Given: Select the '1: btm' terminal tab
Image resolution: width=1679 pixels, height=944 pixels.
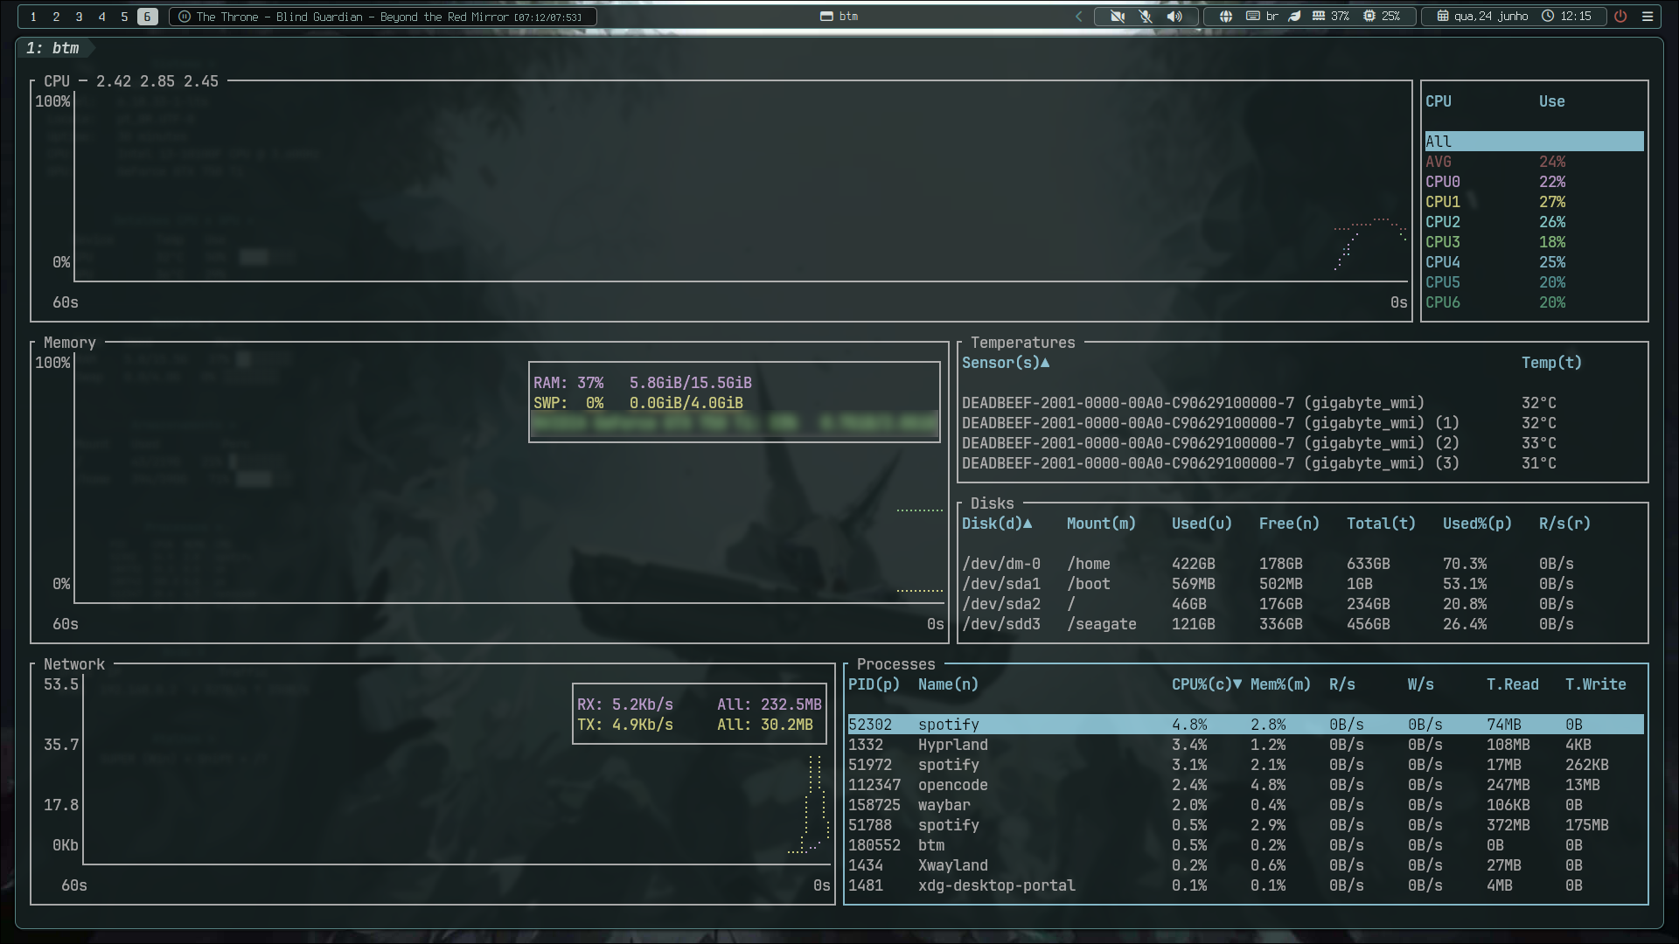Looking at the screenshot, I should tap(54, 48).
